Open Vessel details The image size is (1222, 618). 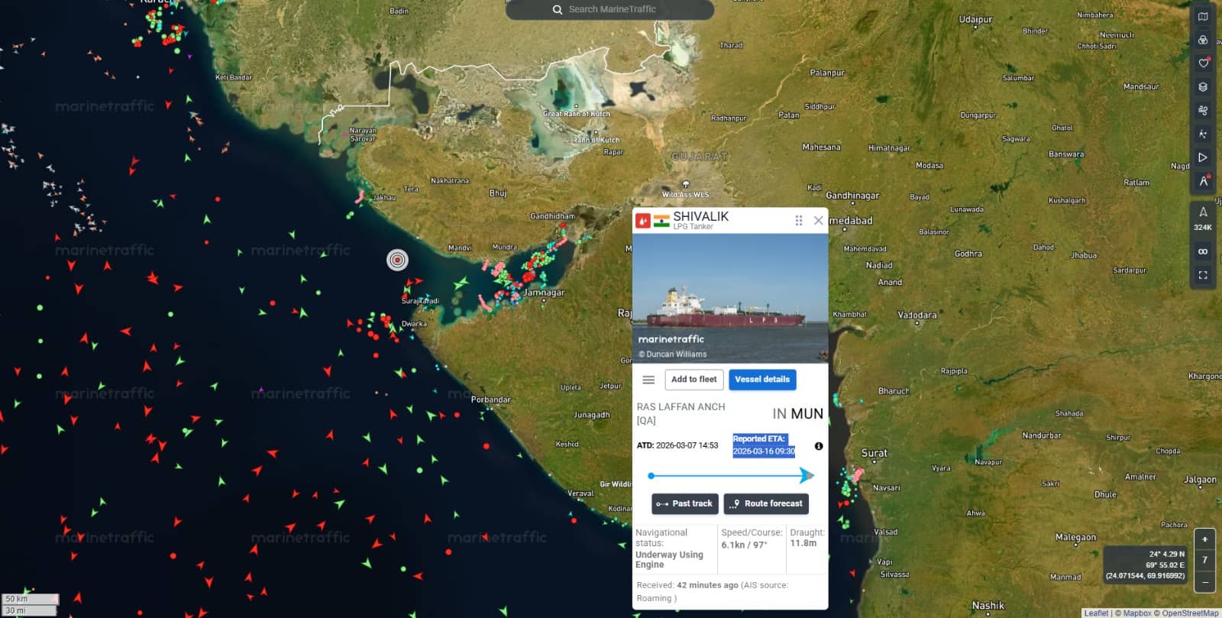(x=762, y=380)
